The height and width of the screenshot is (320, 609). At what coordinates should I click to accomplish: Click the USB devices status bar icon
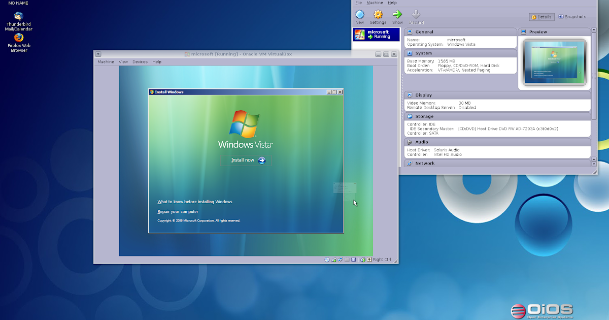point(333,260)
